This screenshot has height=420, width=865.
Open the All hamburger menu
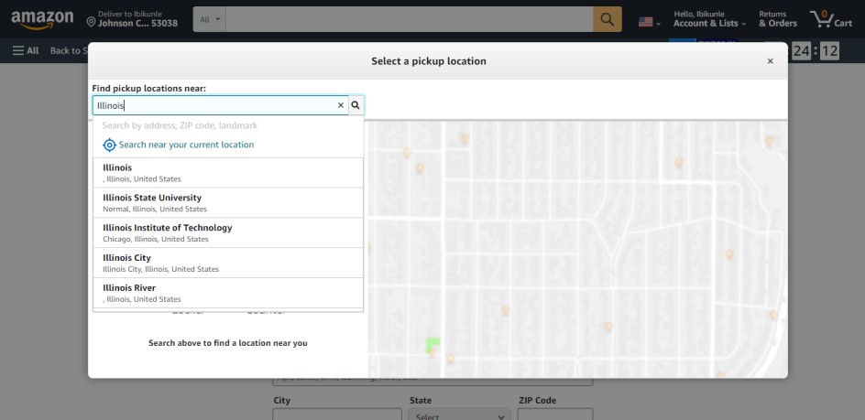point(26,50)
